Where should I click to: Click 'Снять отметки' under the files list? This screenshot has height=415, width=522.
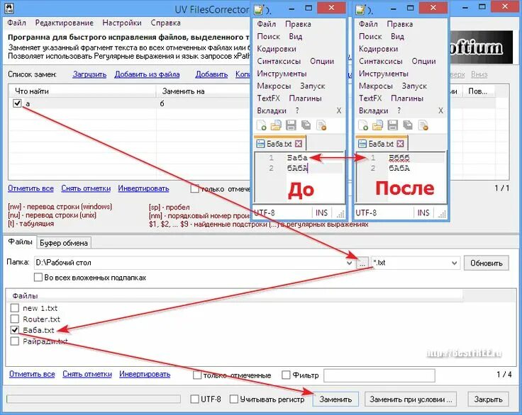tap(87, 374)
